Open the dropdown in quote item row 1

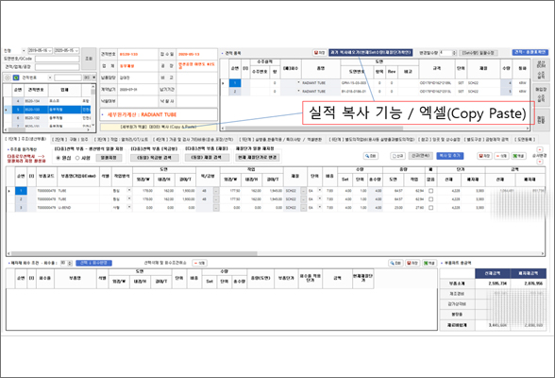tap(298, 82)
